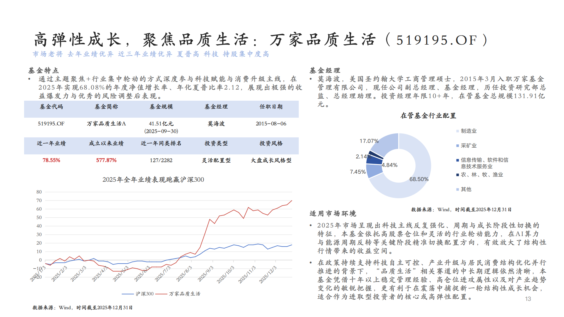Click the 信息传输 legend color marker
The image size is (564, 317).
[457, 160]
